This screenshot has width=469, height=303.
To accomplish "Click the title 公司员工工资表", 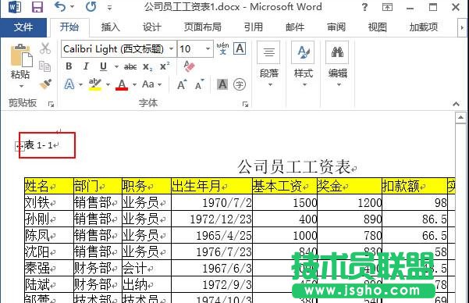I will pos(294,167).
